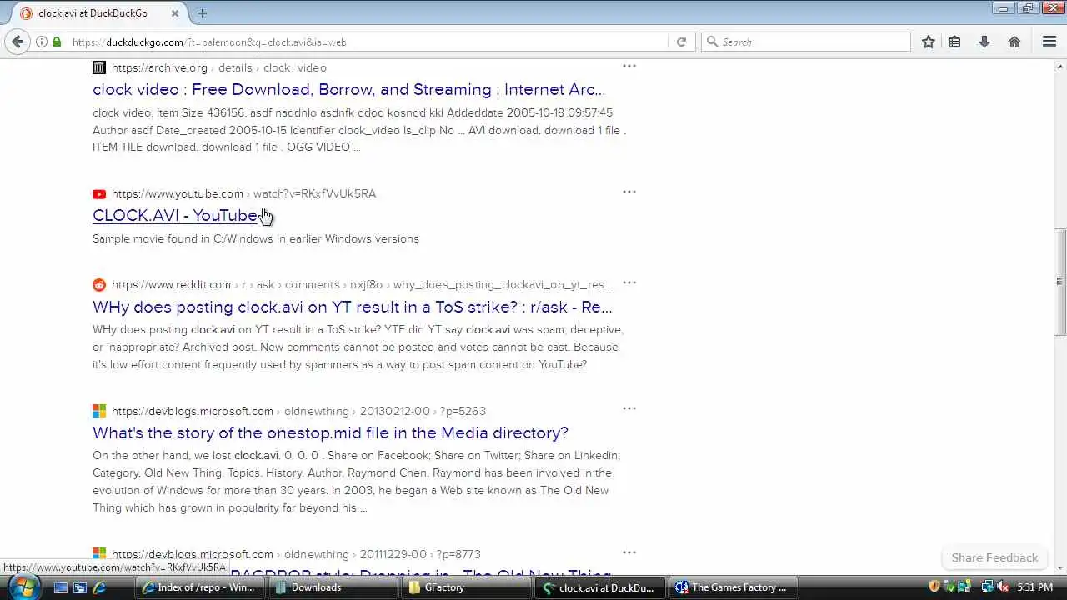Click the security shield tray icon

tap(934, 587)
